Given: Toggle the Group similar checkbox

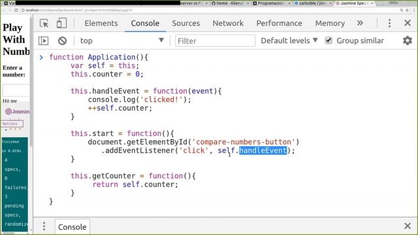Looking at the screenshot, I should coord(329,40).
